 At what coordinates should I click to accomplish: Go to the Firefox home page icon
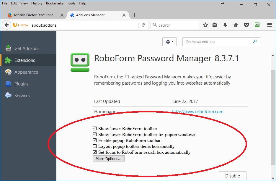pyautogui.click(x=236, y=25)
